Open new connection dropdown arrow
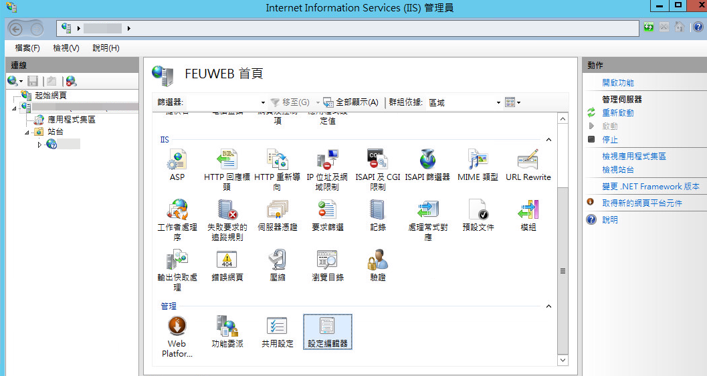Image resolution: width=707 pixels, height=376 pixels. (21, 81)
